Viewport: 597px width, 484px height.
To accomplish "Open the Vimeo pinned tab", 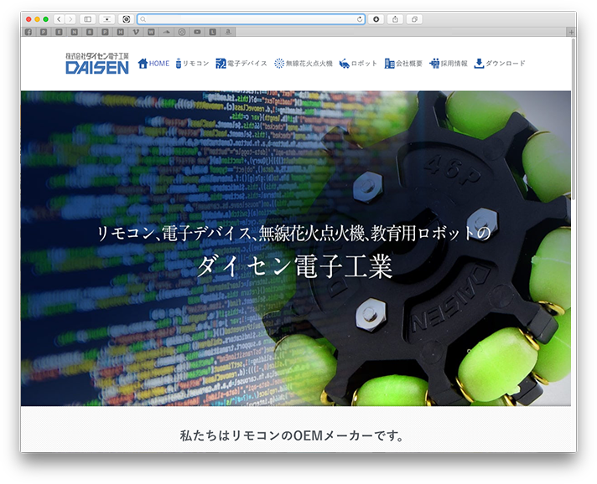I will 136,33.
